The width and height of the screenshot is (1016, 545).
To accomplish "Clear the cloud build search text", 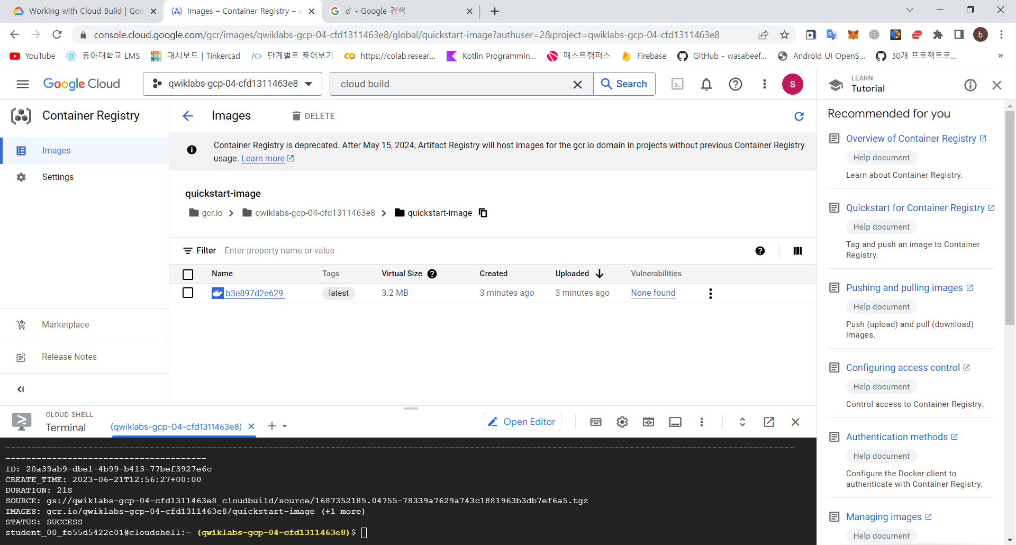I will click(x=577, y=85).
